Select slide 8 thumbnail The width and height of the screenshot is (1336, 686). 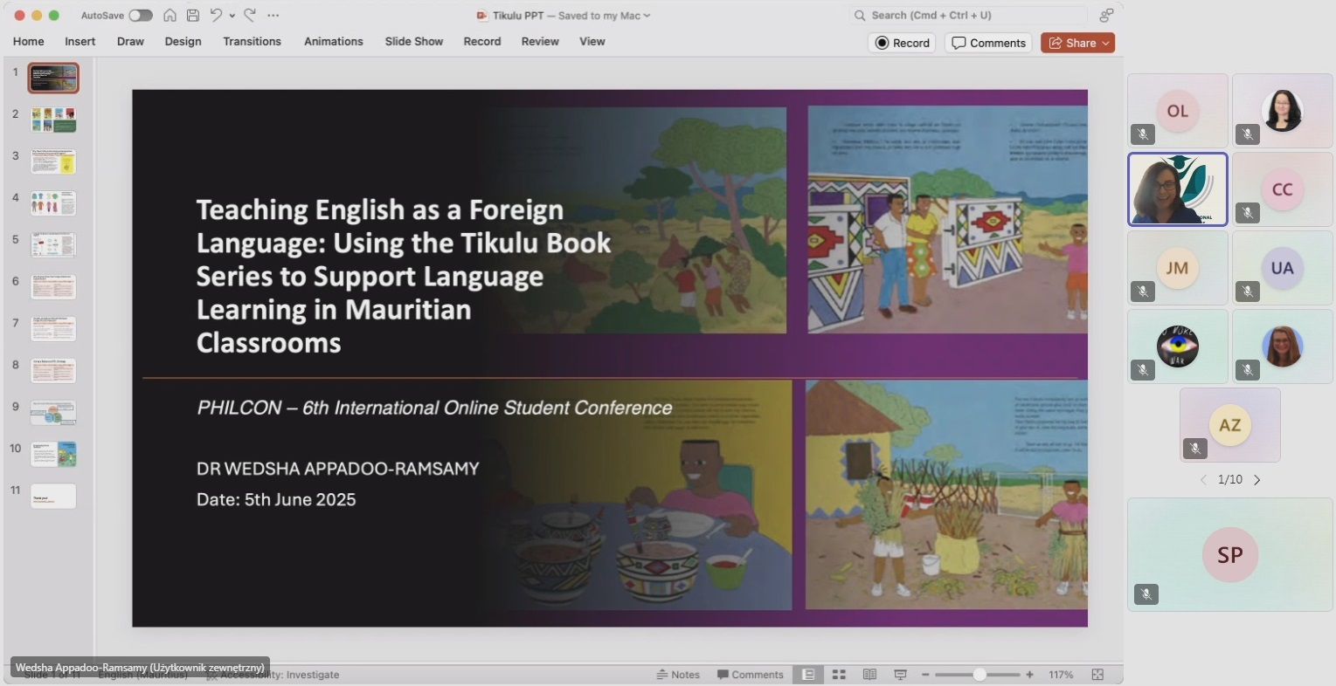coord(53,371)
